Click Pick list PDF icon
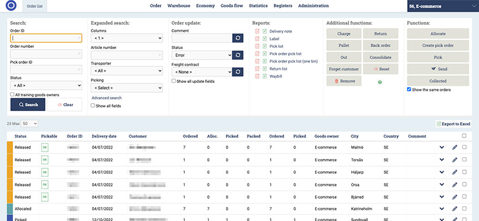Viewport: 479px width, 221px height. point(257,46)
